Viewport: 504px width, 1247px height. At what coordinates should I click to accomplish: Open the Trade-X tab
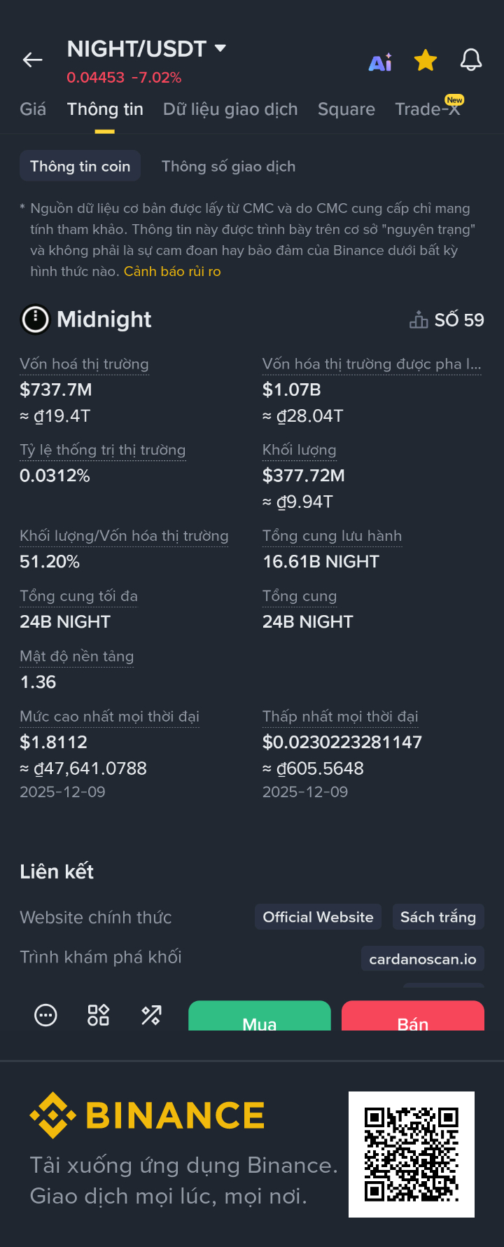click(427, 109)
